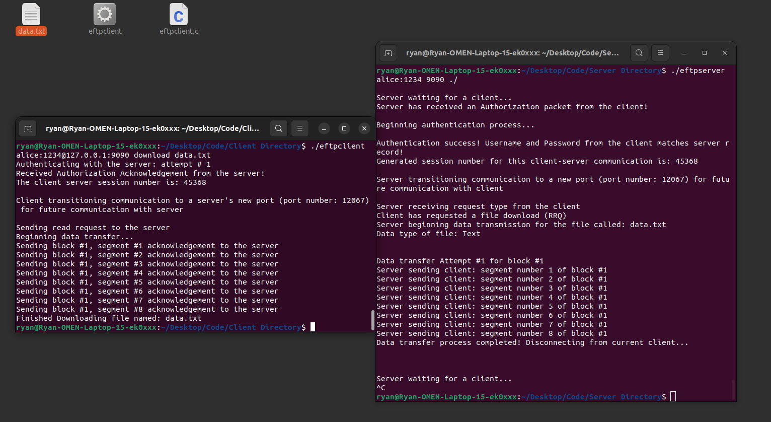This screenshot has height=422, width=771.
Task: Click the client terminal title bar text
Action: click(152, 128)
